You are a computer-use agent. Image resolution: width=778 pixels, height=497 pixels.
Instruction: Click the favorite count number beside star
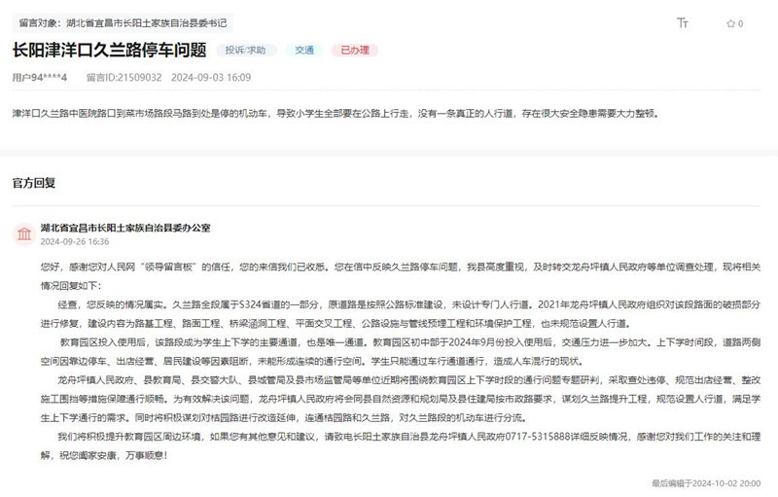click(741, 22)
